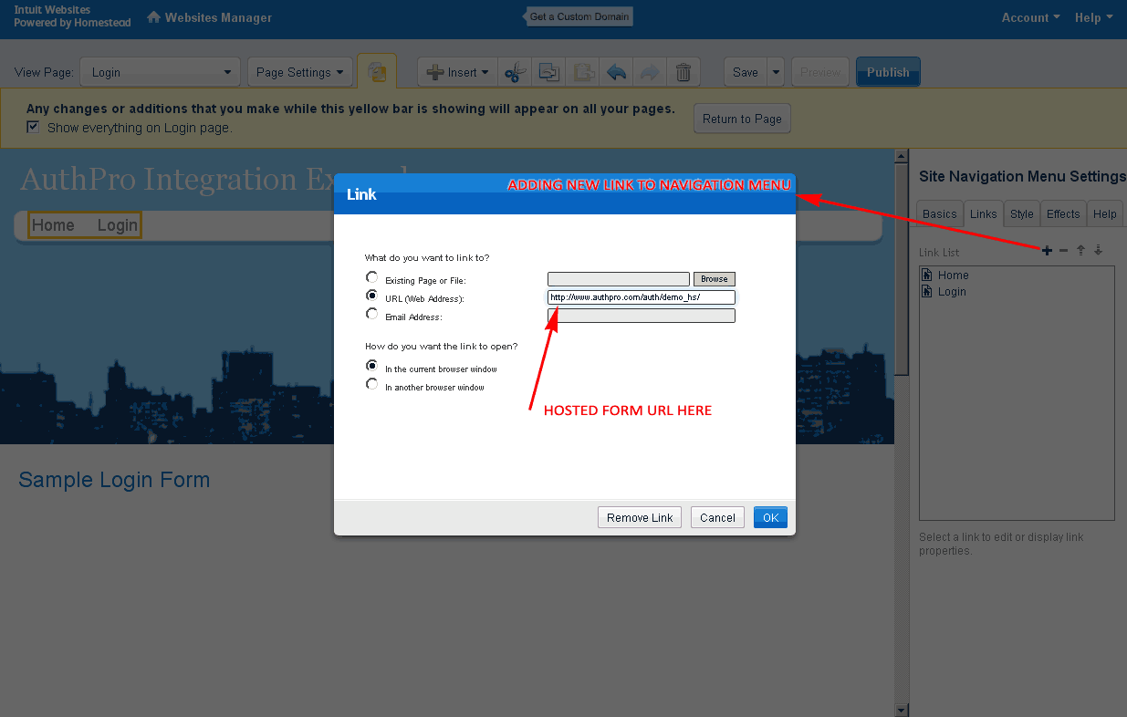The width and height of the screenshot is (1127, 717).
Task: Click the page icon beside Home in Link List
Action: tap(927, 275)
